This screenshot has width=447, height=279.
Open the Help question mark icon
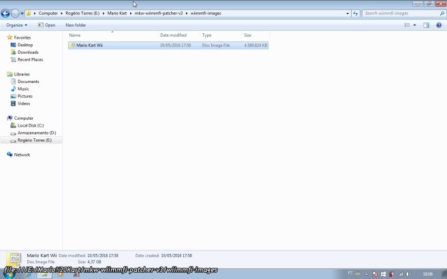click(438, 25)
